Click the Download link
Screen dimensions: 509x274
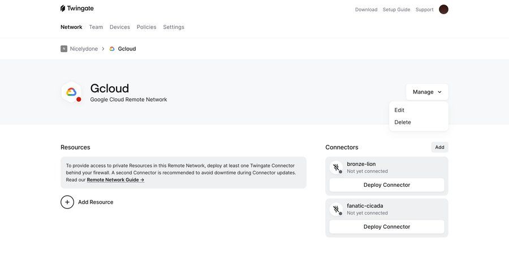366,10
